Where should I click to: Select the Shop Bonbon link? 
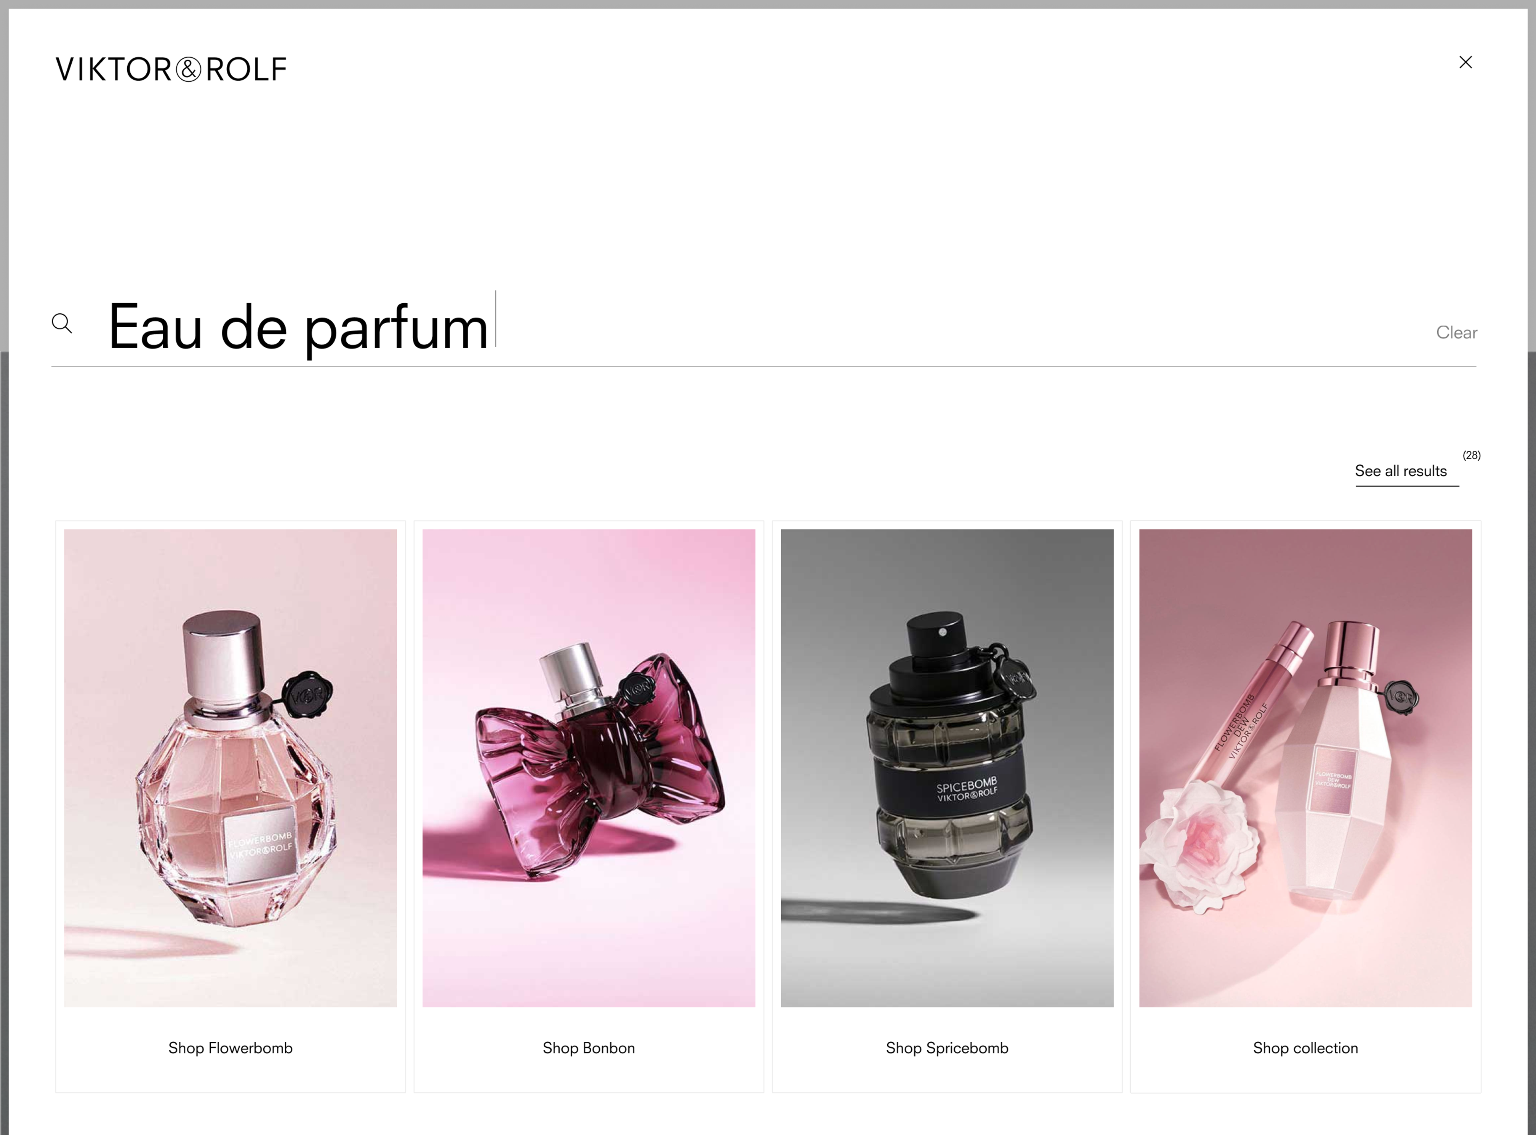coord(589,1048)
